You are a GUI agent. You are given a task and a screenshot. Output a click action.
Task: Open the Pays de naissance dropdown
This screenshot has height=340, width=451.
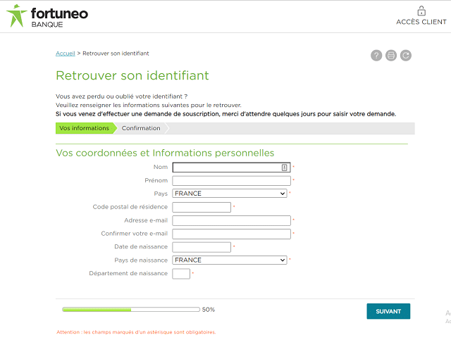pyautogui.click(x=230, y=260)
